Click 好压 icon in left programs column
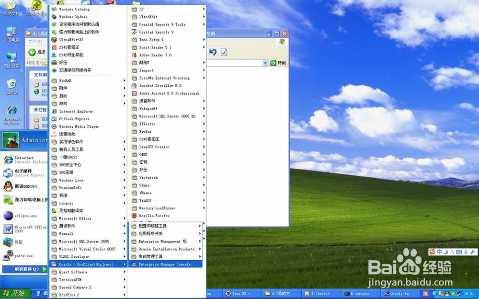Screen dimensions: 479x299 point(54,62)
